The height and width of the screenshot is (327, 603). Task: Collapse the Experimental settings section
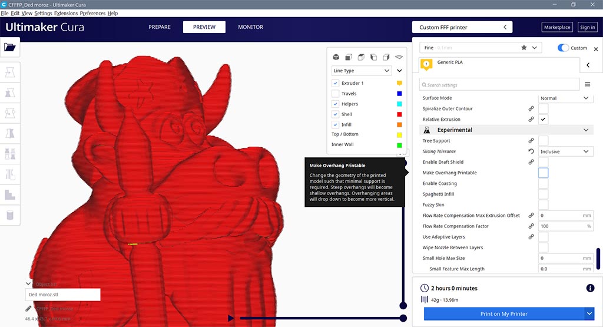pos(585,130)
